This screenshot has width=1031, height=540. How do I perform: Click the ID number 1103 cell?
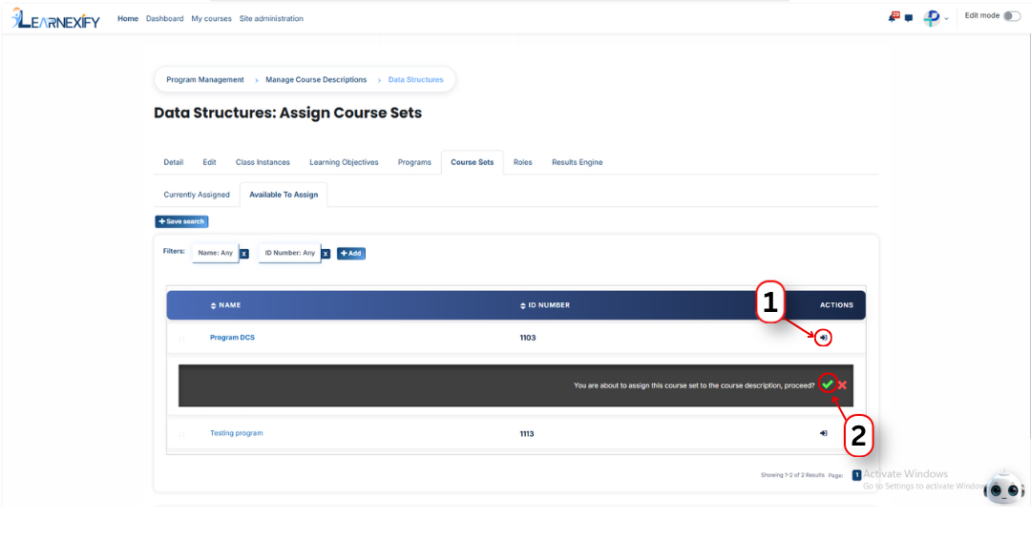[527, 338]
